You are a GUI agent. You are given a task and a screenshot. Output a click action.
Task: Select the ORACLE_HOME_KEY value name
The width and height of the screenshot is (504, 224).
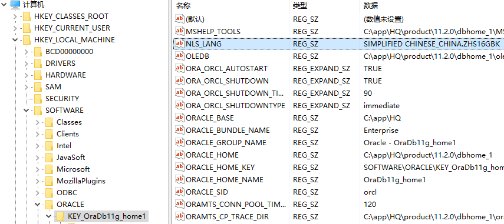click(220, 168)
